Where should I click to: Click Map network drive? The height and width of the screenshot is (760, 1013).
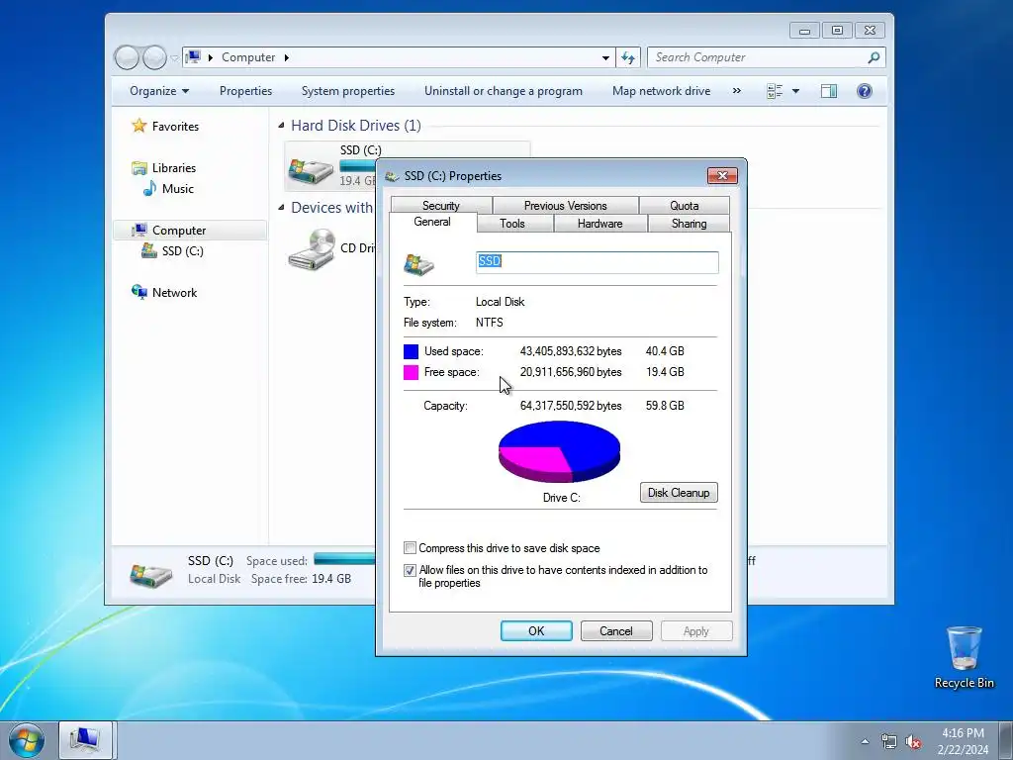(x=661, y=91)
